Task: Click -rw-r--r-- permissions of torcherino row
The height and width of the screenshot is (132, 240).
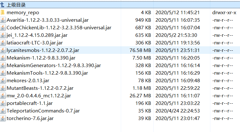Action: [x=223, y=118]
